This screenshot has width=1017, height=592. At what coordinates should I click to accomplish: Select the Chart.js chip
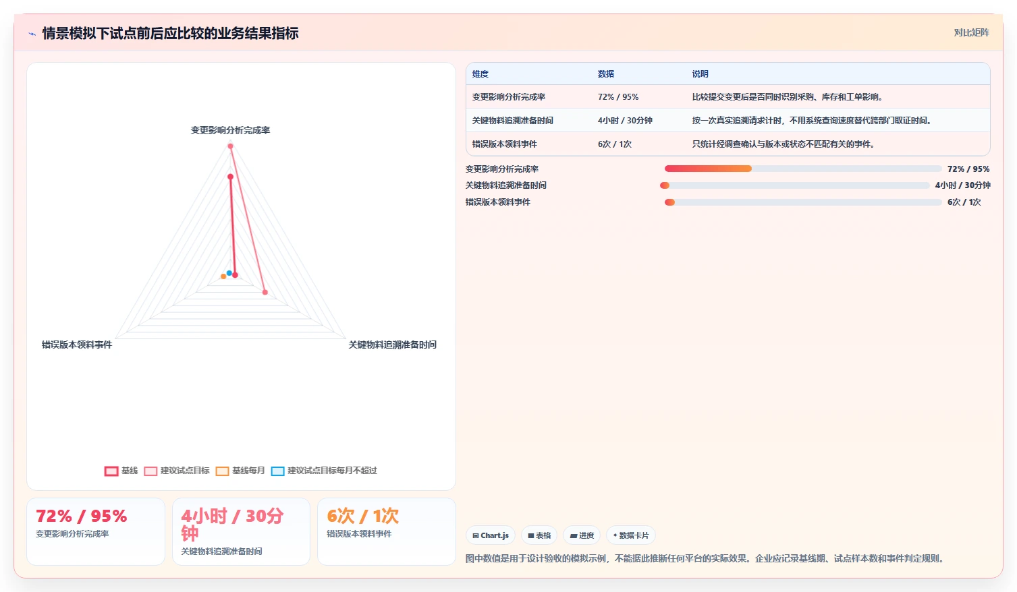pyautogui.click(x=491, y=535)
